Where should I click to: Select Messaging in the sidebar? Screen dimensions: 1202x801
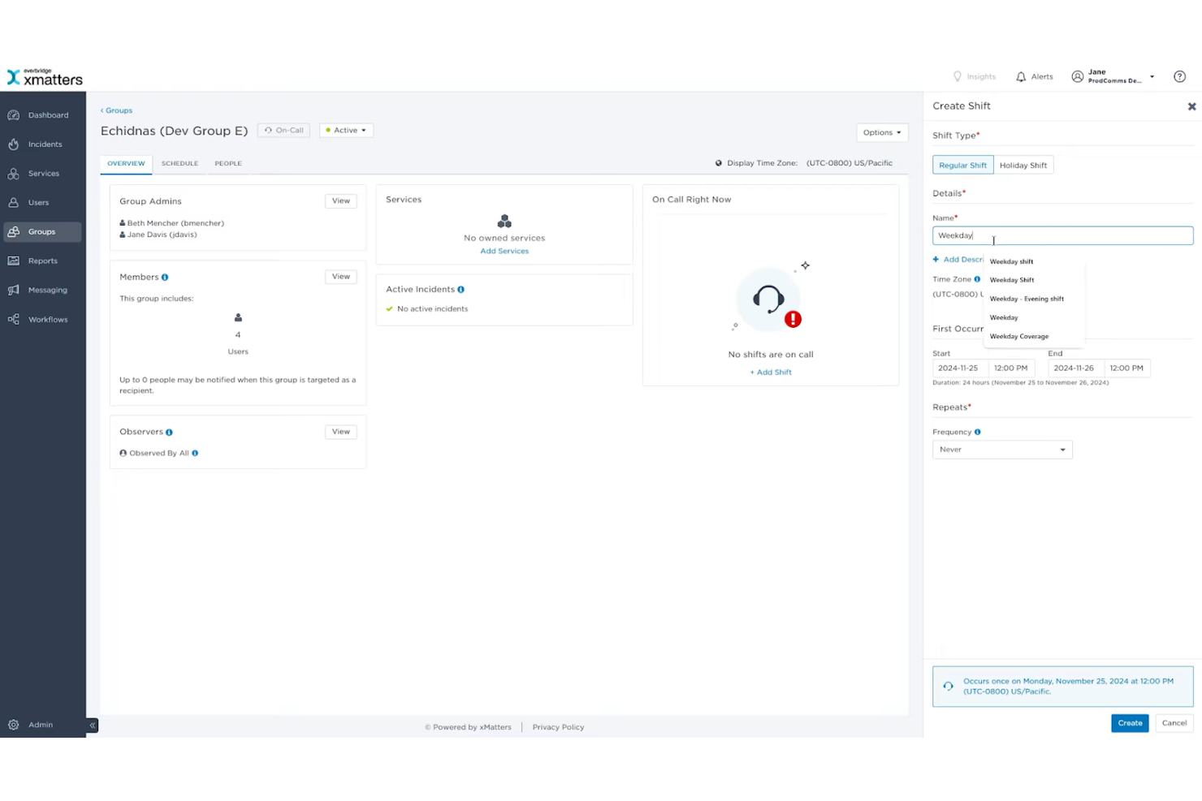pyautogui.click(x=47, y=290)
